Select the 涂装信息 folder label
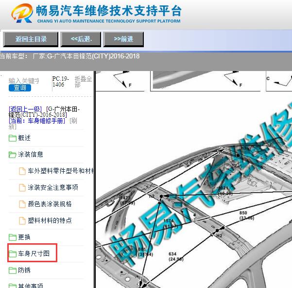The height and width of the screenshot is (288, 292). pyautogui.click(x=31, y=154)
